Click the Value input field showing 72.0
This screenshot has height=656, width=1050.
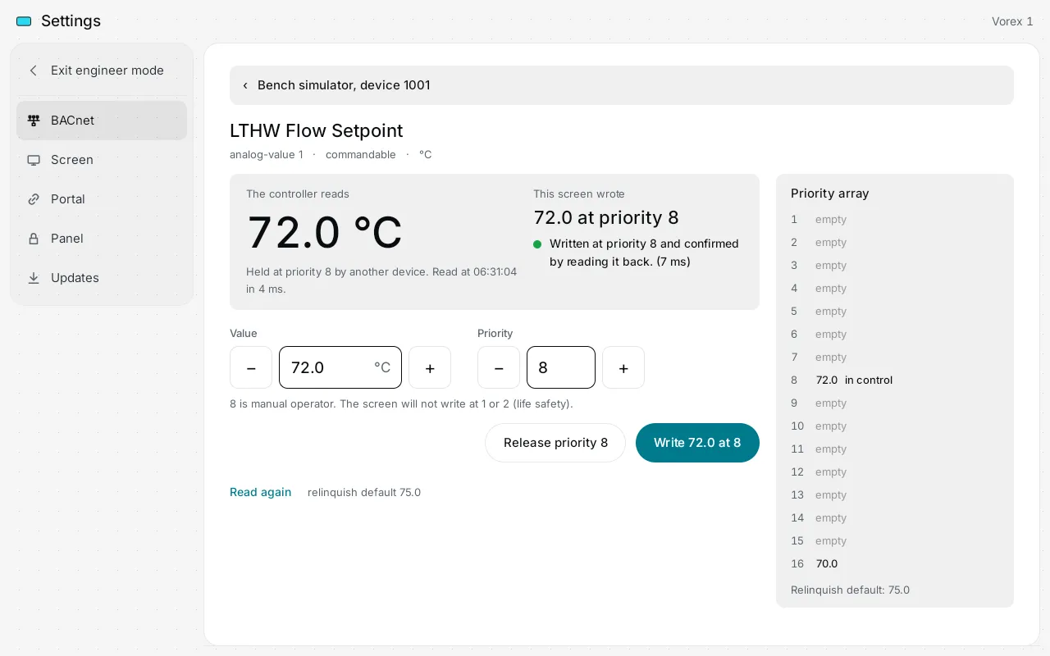[340, 367]
